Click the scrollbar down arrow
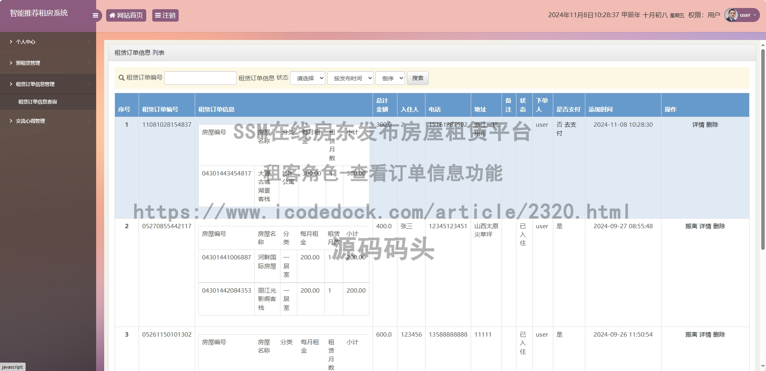 [x=762, y=366]
